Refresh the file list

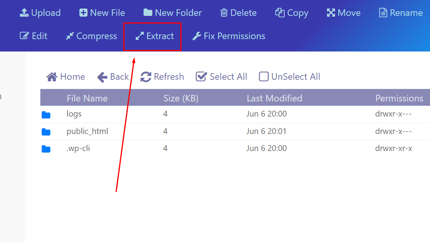[x=162, y=77]
